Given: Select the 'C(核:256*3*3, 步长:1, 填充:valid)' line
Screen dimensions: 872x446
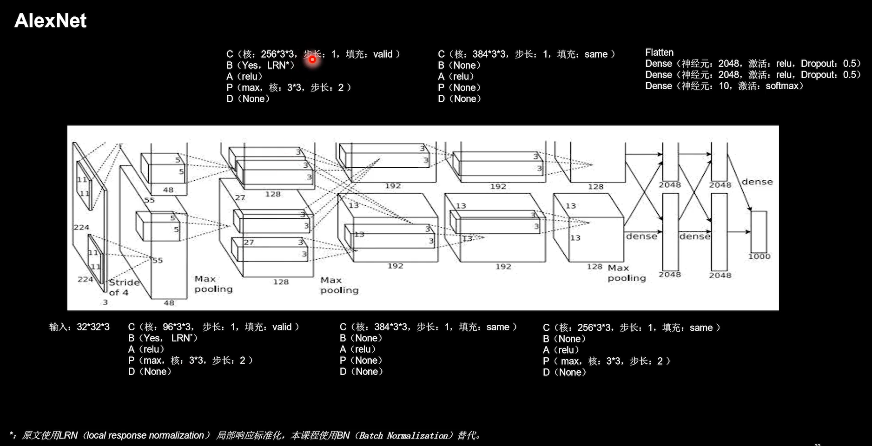Looking at the screenshot, I should pos(313,54).
